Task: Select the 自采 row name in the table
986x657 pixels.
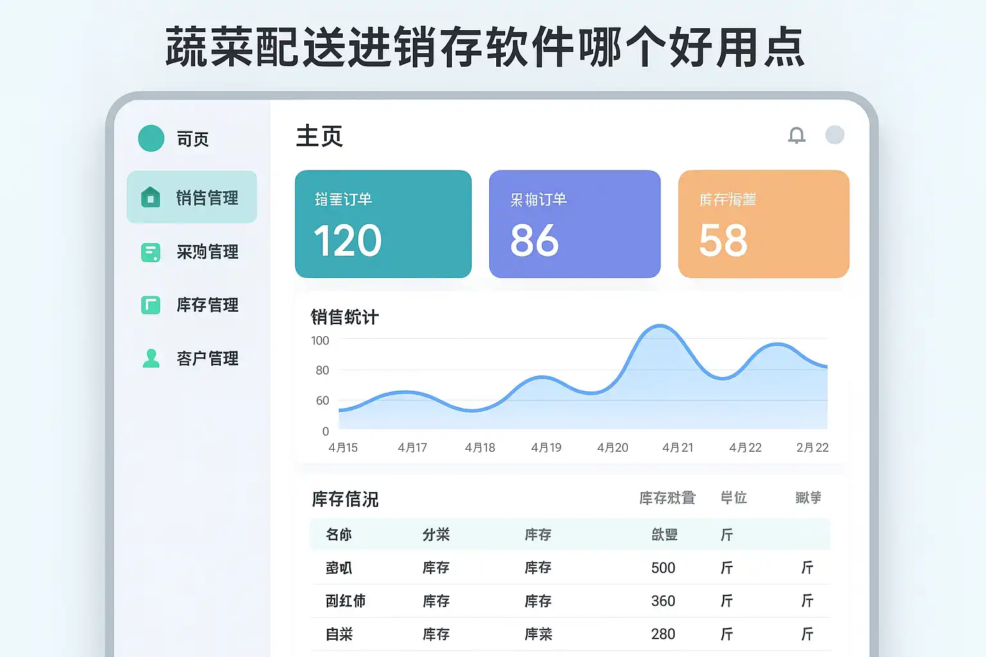Action: (x=340, y=635)
